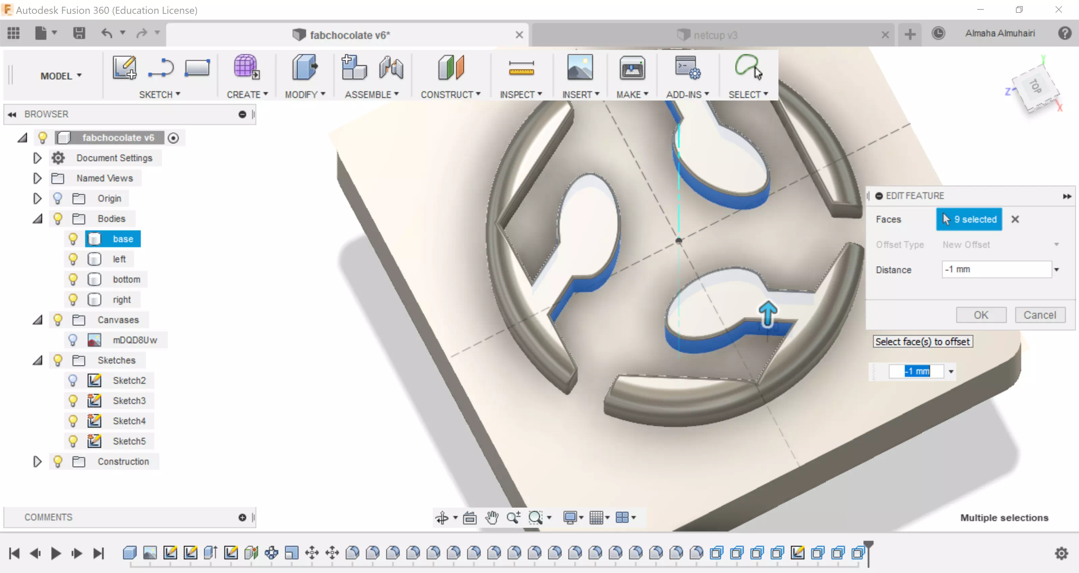The image size is (1079, 573).
Task: Hide the left body lightbulb
Action: pos(73,259)
